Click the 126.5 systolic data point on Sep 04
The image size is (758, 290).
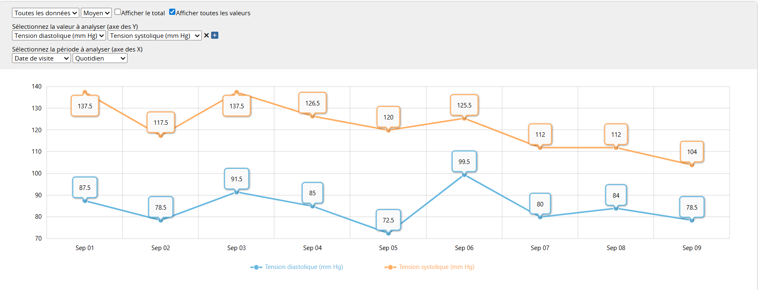tap(312, 116)
